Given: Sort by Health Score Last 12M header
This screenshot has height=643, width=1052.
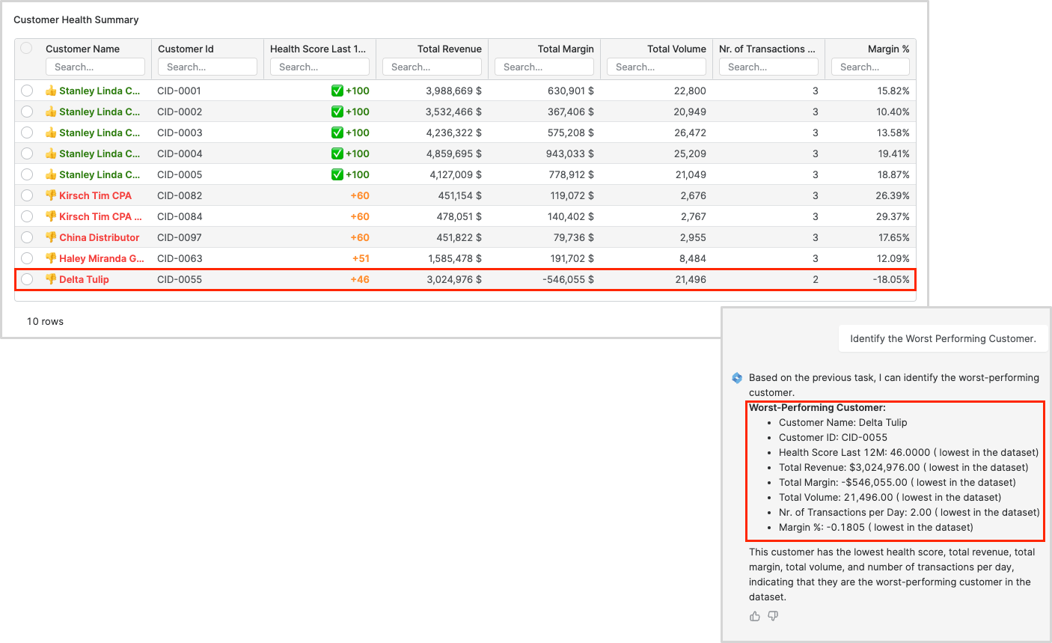Looking at the screenshot, I should [318, 49].
